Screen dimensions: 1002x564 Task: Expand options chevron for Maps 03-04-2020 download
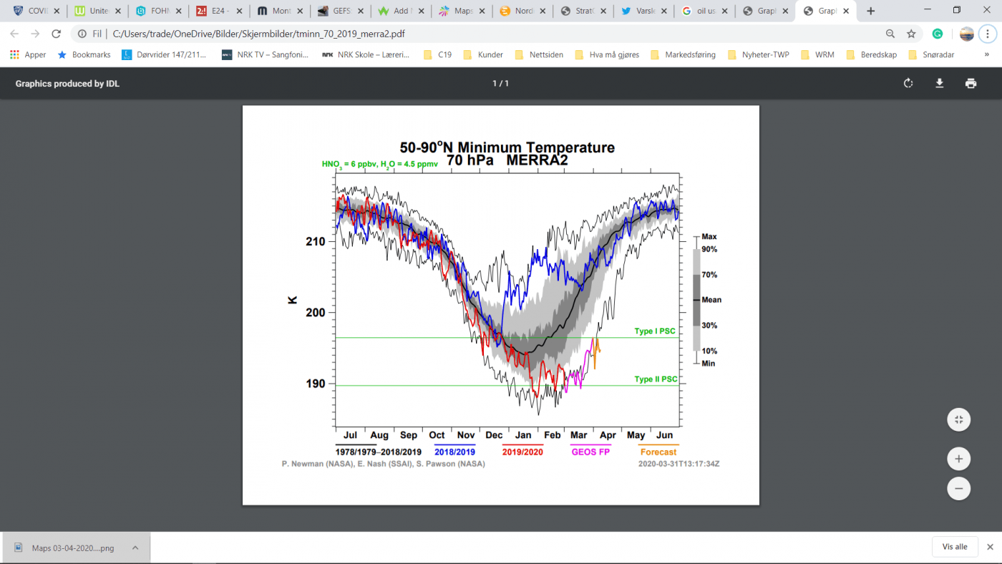tap(135, 548)
